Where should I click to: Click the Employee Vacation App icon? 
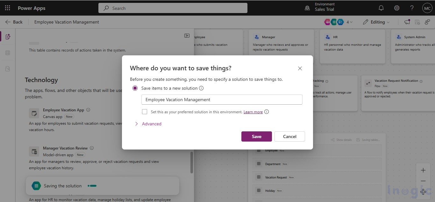[34, 113]
